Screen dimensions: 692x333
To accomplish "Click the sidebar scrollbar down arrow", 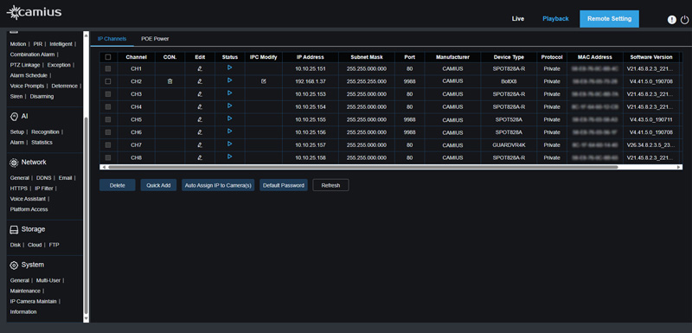I will (86, 318).
